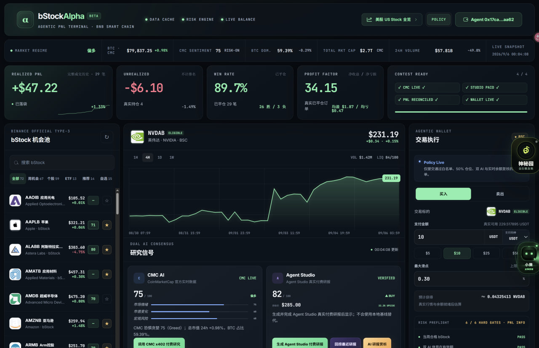This screenshot has height=348, width=539.
Task: Toggle the favorite star for AMDB
Action: click(x=107, y=299)
